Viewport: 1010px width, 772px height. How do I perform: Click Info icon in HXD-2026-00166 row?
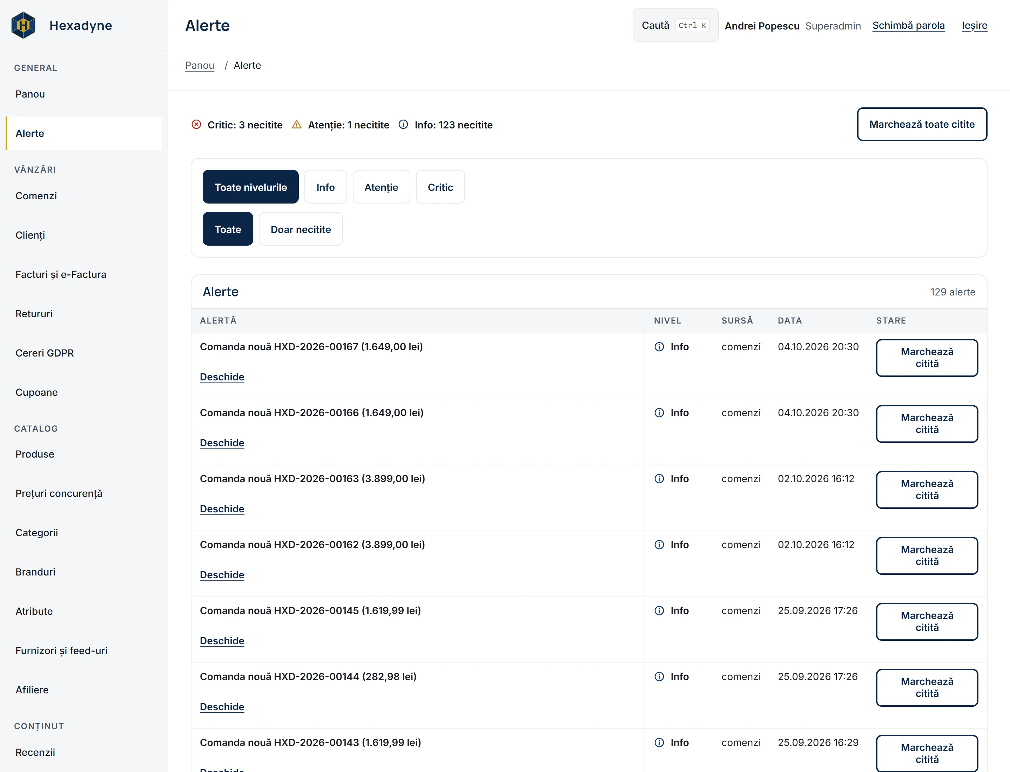pyautogui.click(x=659, y=413)
